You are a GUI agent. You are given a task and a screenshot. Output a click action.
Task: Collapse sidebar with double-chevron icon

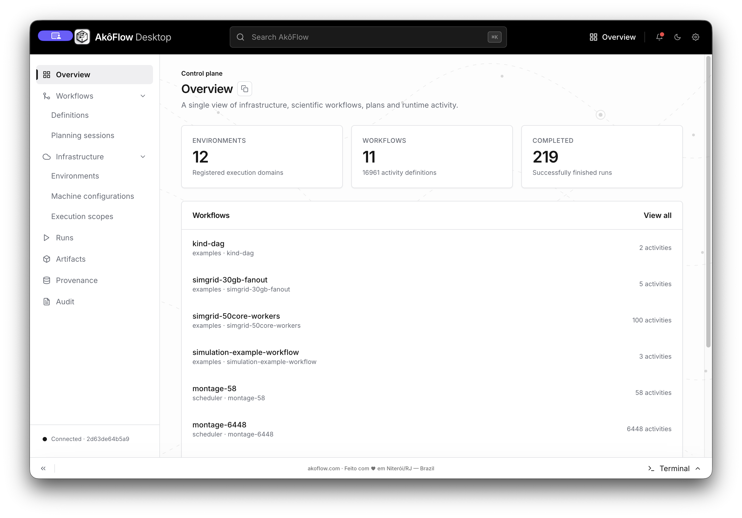coord(43,468)
